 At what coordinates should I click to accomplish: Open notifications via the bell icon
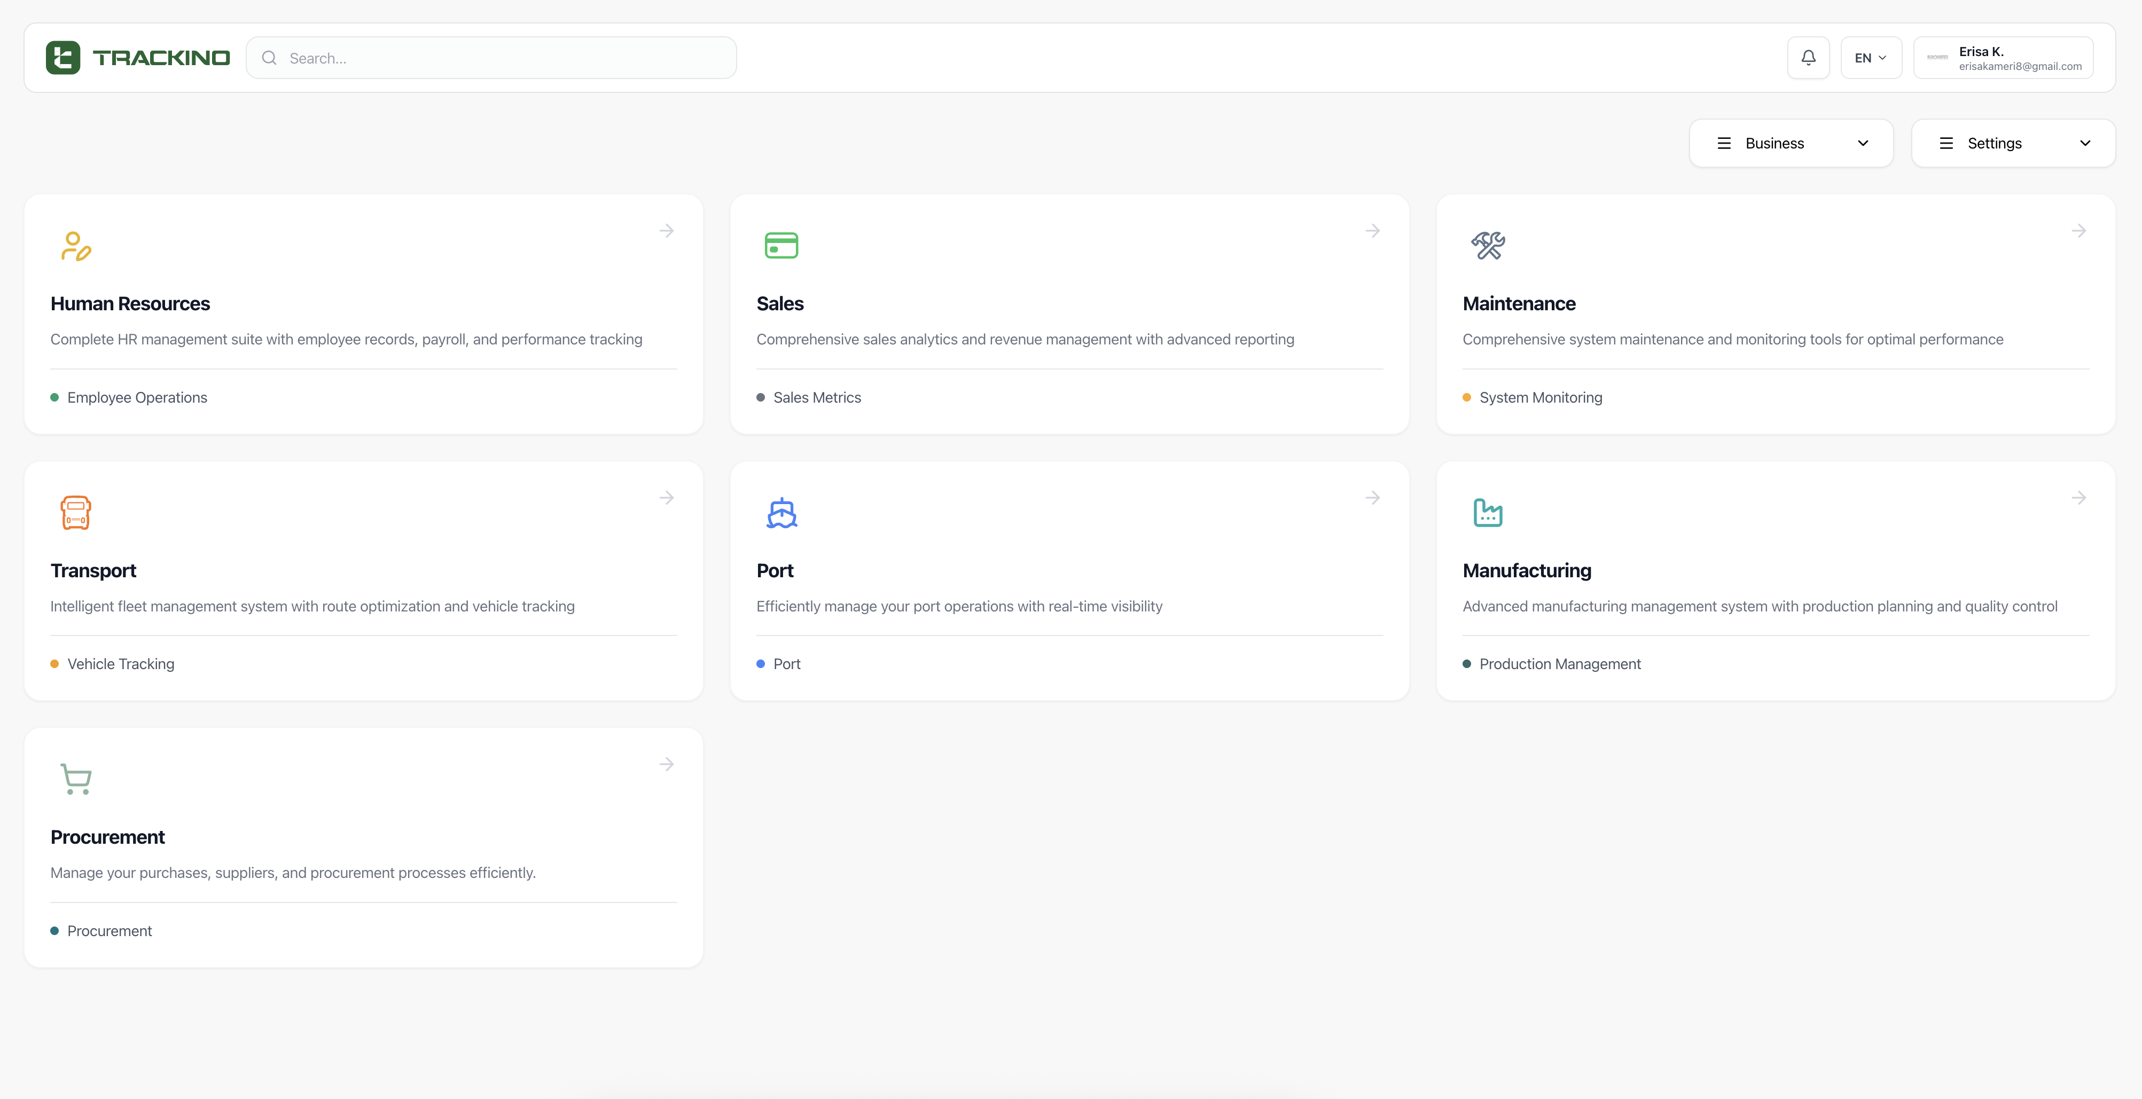pos(1809,58)
